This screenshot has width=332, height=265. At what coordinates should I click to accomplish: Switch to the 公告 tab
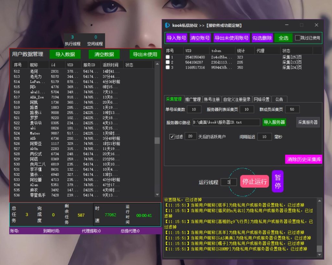(x=279, y=99)
